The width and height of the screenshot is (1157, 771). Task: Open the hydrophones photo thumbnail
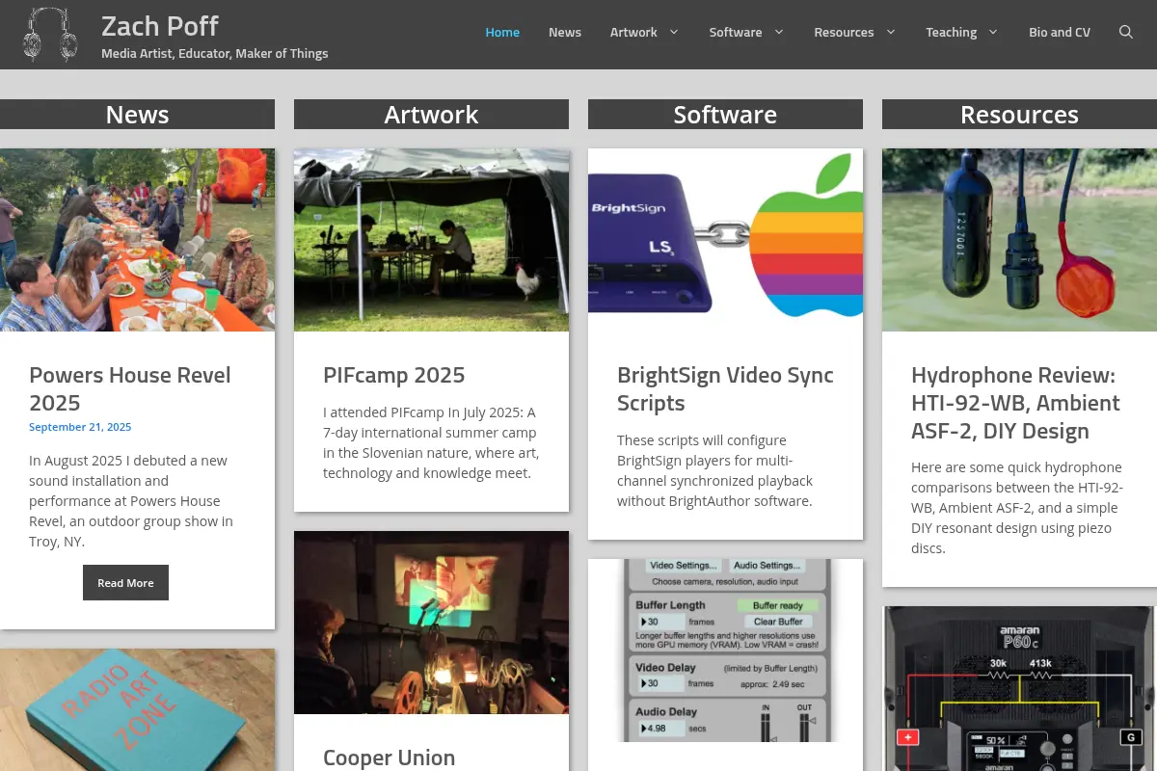tap(1019, 240)
